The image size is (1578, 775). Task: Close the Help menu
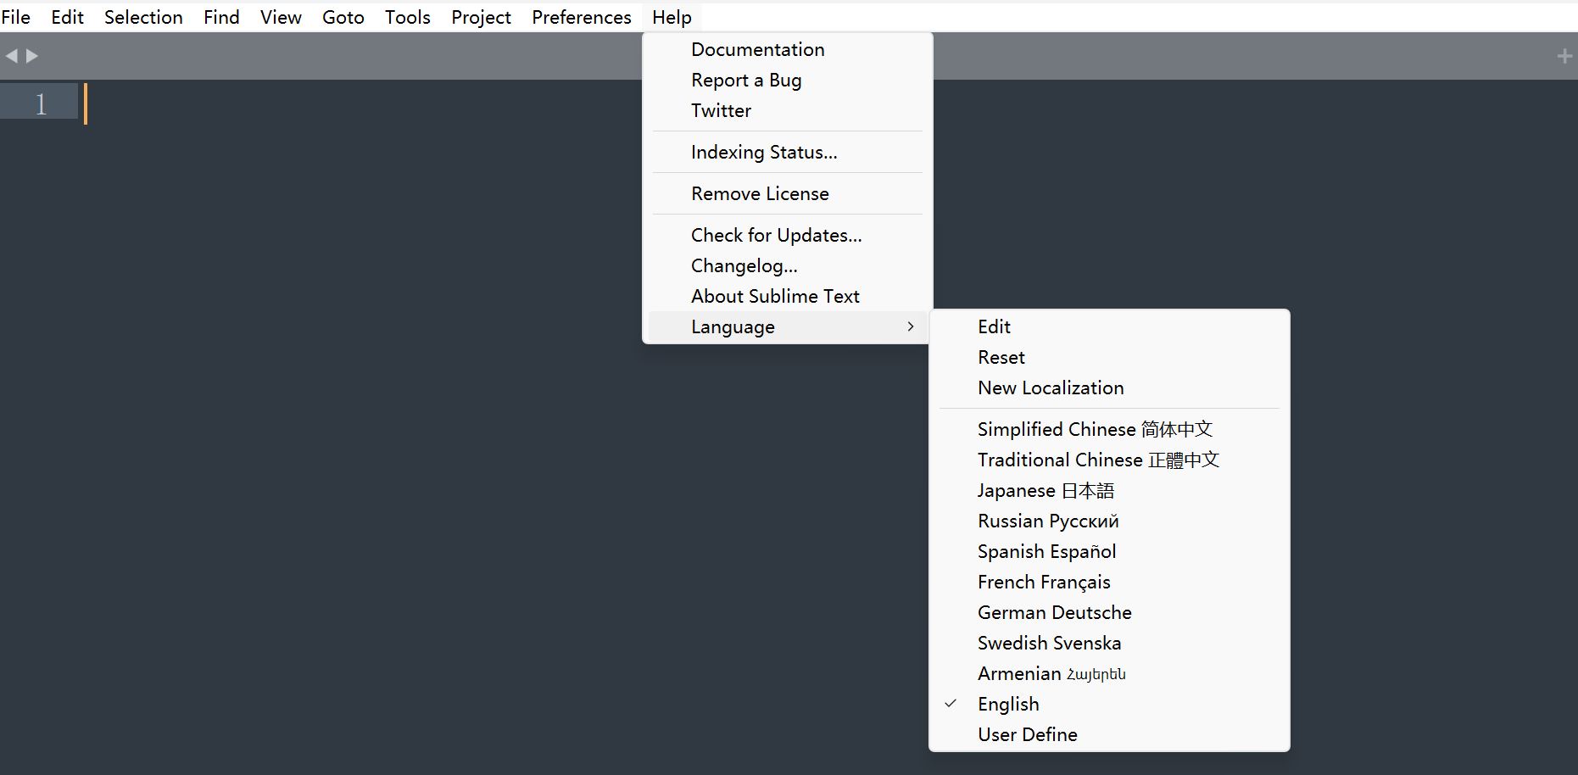(672, 17)
